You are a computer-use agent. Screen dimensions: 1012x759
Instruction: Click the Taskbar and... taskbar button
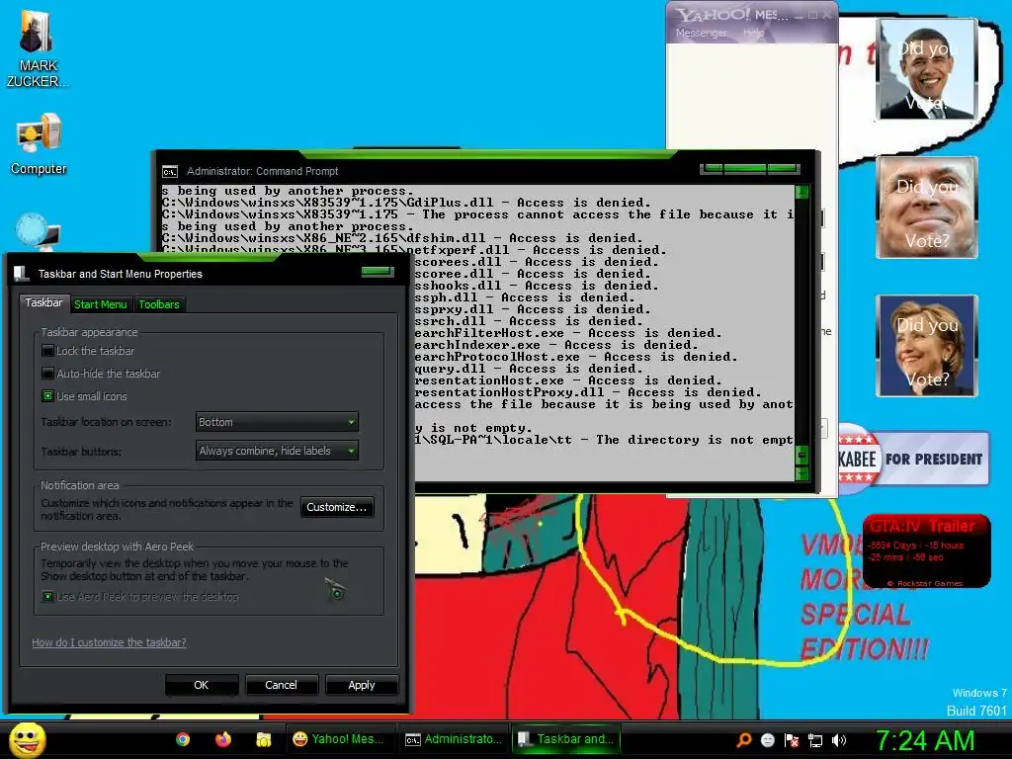click(x=566, y=739)
